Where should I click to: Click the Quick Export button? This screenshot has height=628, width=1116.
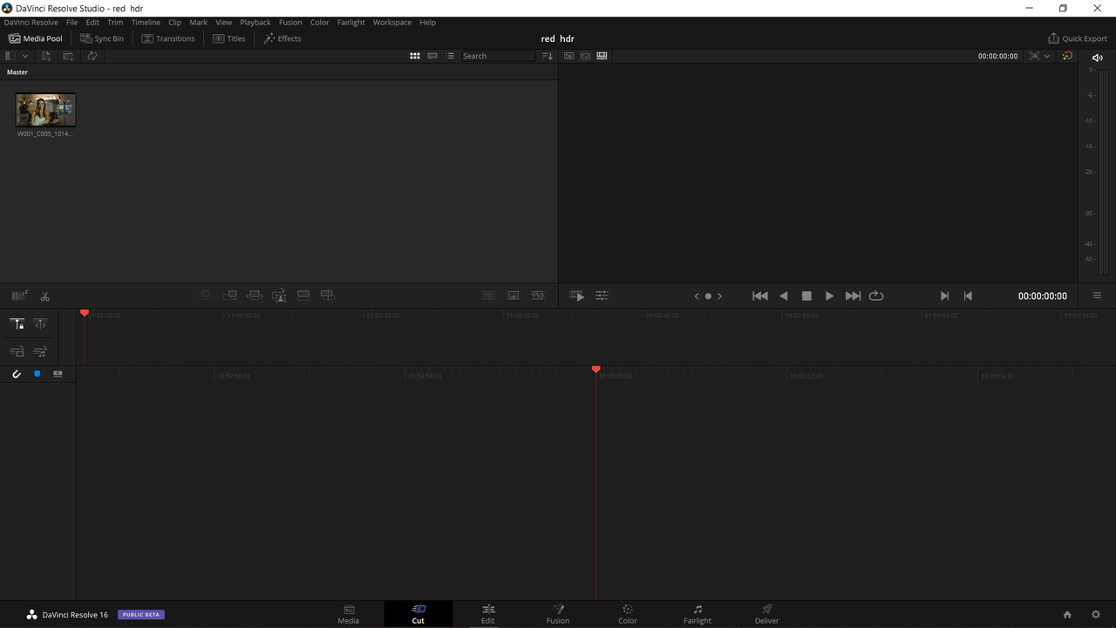1078,38
